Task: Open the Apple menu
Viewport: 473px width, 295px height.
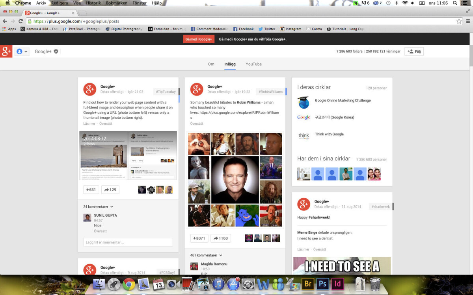Action: tap(7, 3)
